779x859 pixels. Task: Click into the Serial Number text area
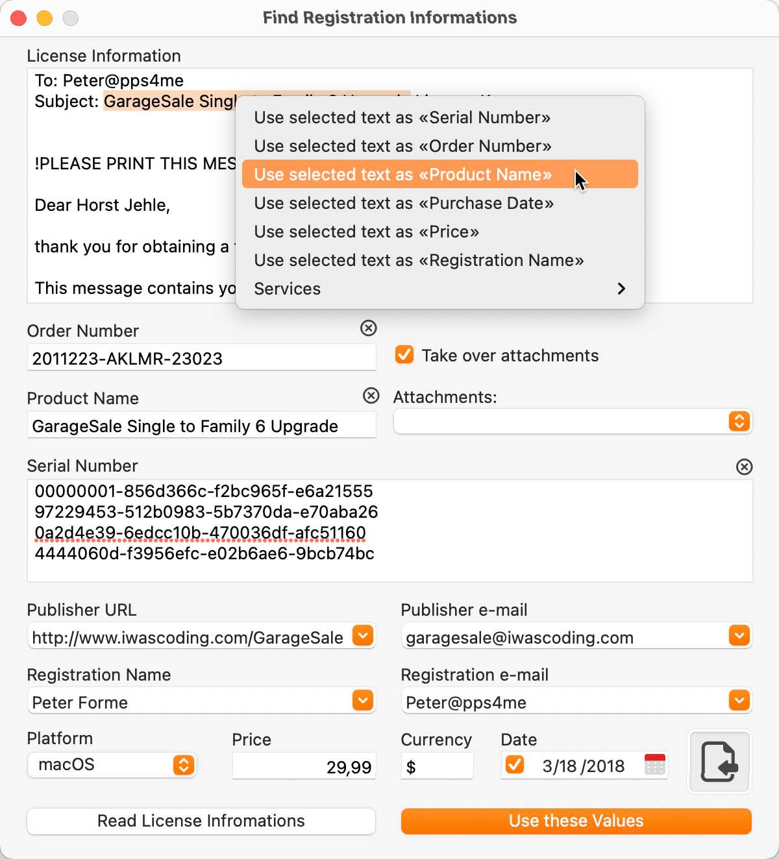(389, 531)
